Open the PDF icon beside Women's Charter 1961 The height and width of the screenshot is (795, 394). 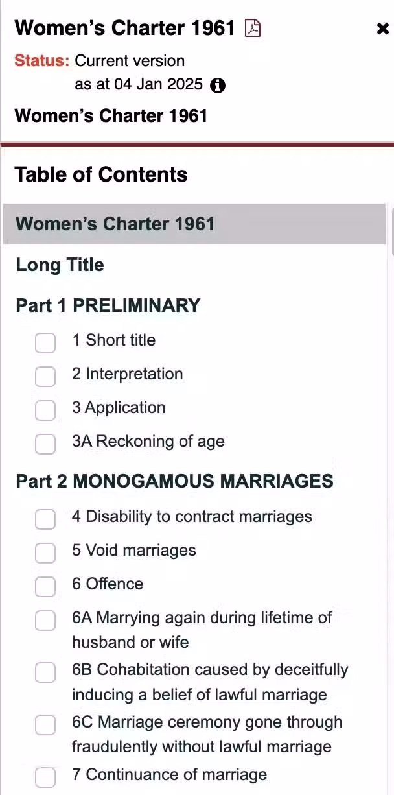(253, 29)
